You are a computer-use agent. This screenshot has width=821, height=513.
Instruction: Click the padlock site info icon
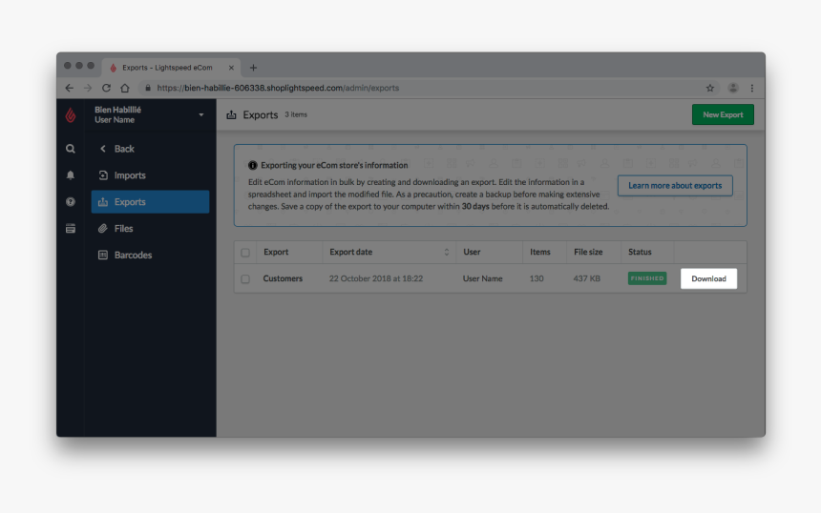pyautogui.click(x=148, y=88)
